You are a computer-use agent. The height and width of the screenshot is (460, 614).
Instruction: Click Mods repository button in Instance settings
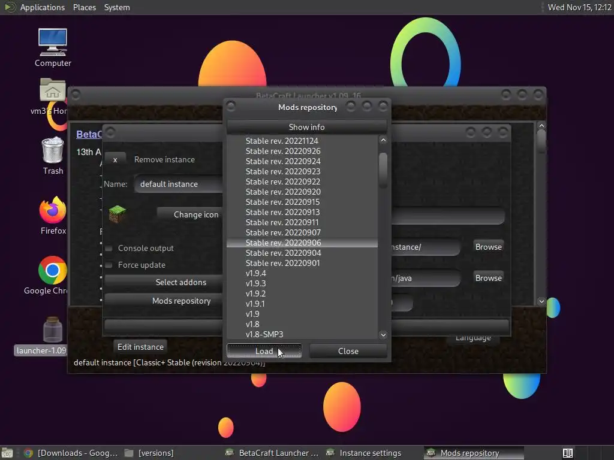164,301
